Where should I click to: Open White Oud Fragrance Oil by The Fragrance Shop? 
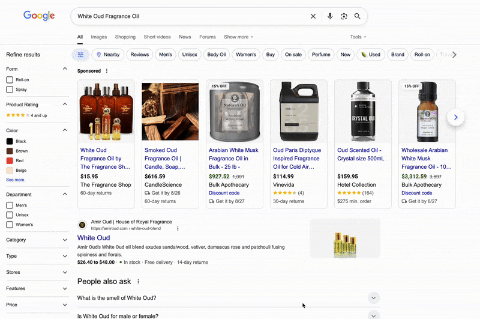click(106, 159)
